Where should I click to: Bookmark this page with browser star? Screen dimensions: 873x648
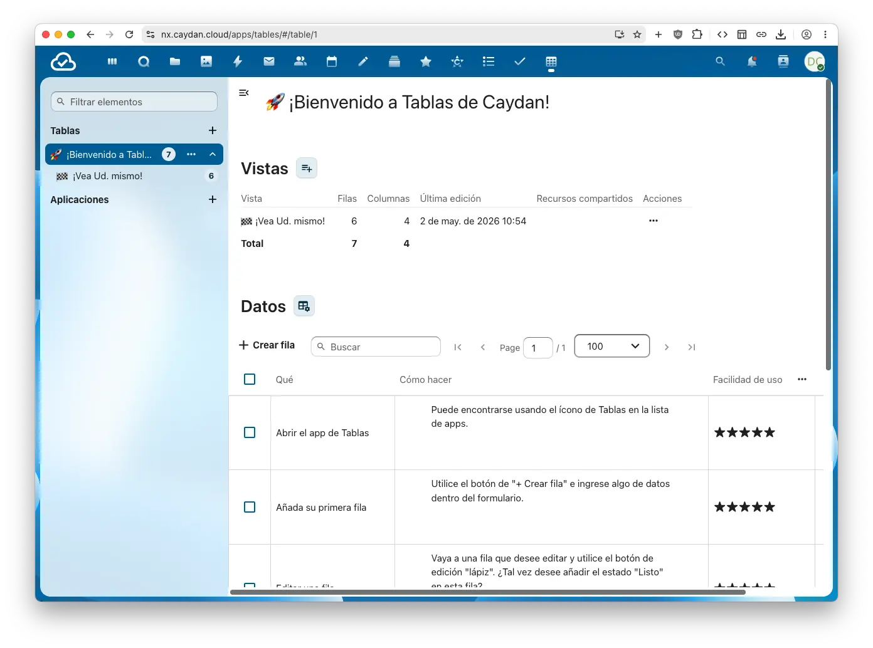tap(637, 34)
